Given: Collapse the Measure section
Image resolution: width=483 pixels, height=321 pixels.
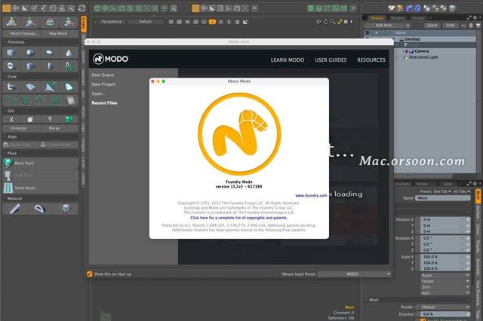Looking at the screenshot, I should click(5, 199).
